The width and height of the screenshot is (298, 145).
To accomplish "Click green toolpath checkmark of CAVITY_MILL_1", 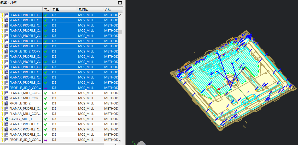I will [x=46, y=119].
